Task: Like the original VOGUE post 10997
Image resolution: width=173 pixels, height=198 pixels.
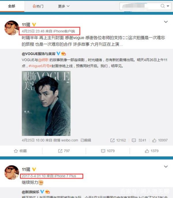Action: 160,140
